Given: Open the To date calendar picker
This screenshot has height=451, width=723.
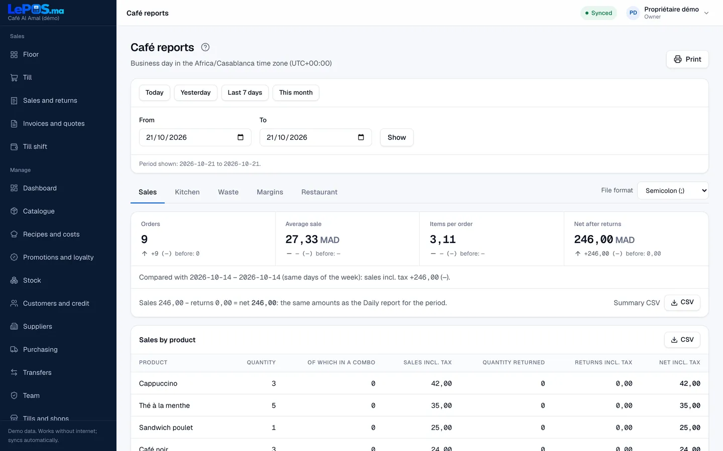Looking at the screenshot, I should 361,137.
